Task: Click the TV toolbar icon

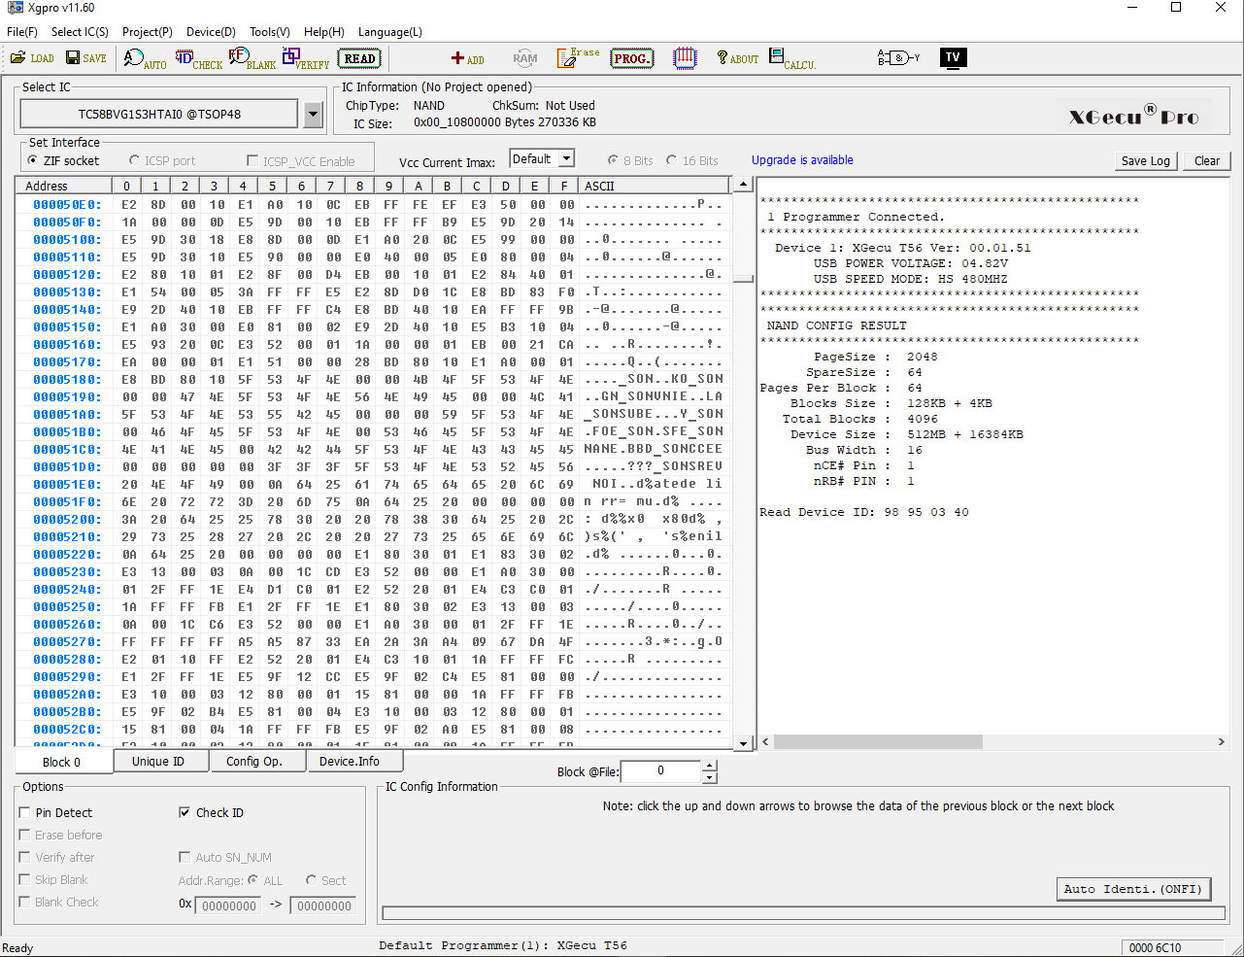Action: coord(953,58)
